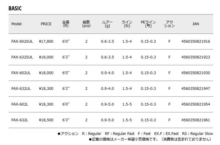Click the action legend text with Regular Fast
Viewport: 220px width, 145px height.
tap(119, 134)
